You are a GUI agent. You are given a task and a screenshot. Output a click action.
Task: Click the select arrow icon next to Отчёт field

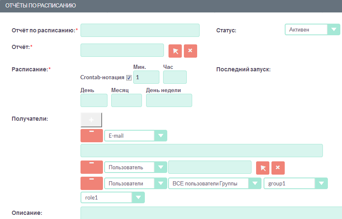175,51
